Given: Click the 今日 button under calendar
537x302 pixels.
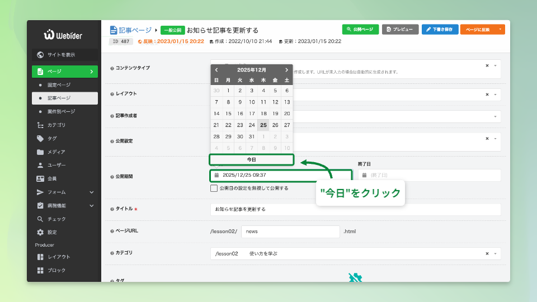Looking at the screenshot, I should click(x=251, y=160).
